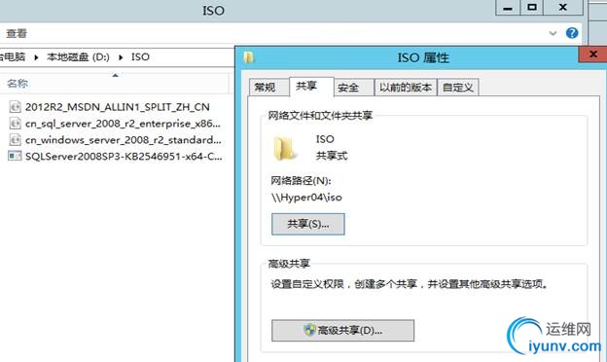Minimize the ISO explorer window
The width and height of the screenshot is (607, 362).
[509, 8]
